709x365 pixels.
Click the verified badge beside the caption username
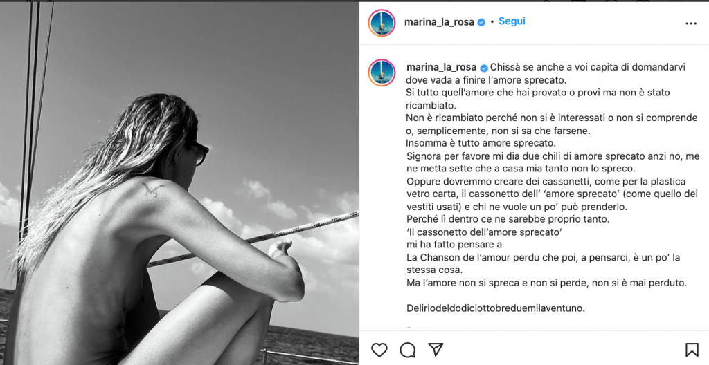coord(483,68)
